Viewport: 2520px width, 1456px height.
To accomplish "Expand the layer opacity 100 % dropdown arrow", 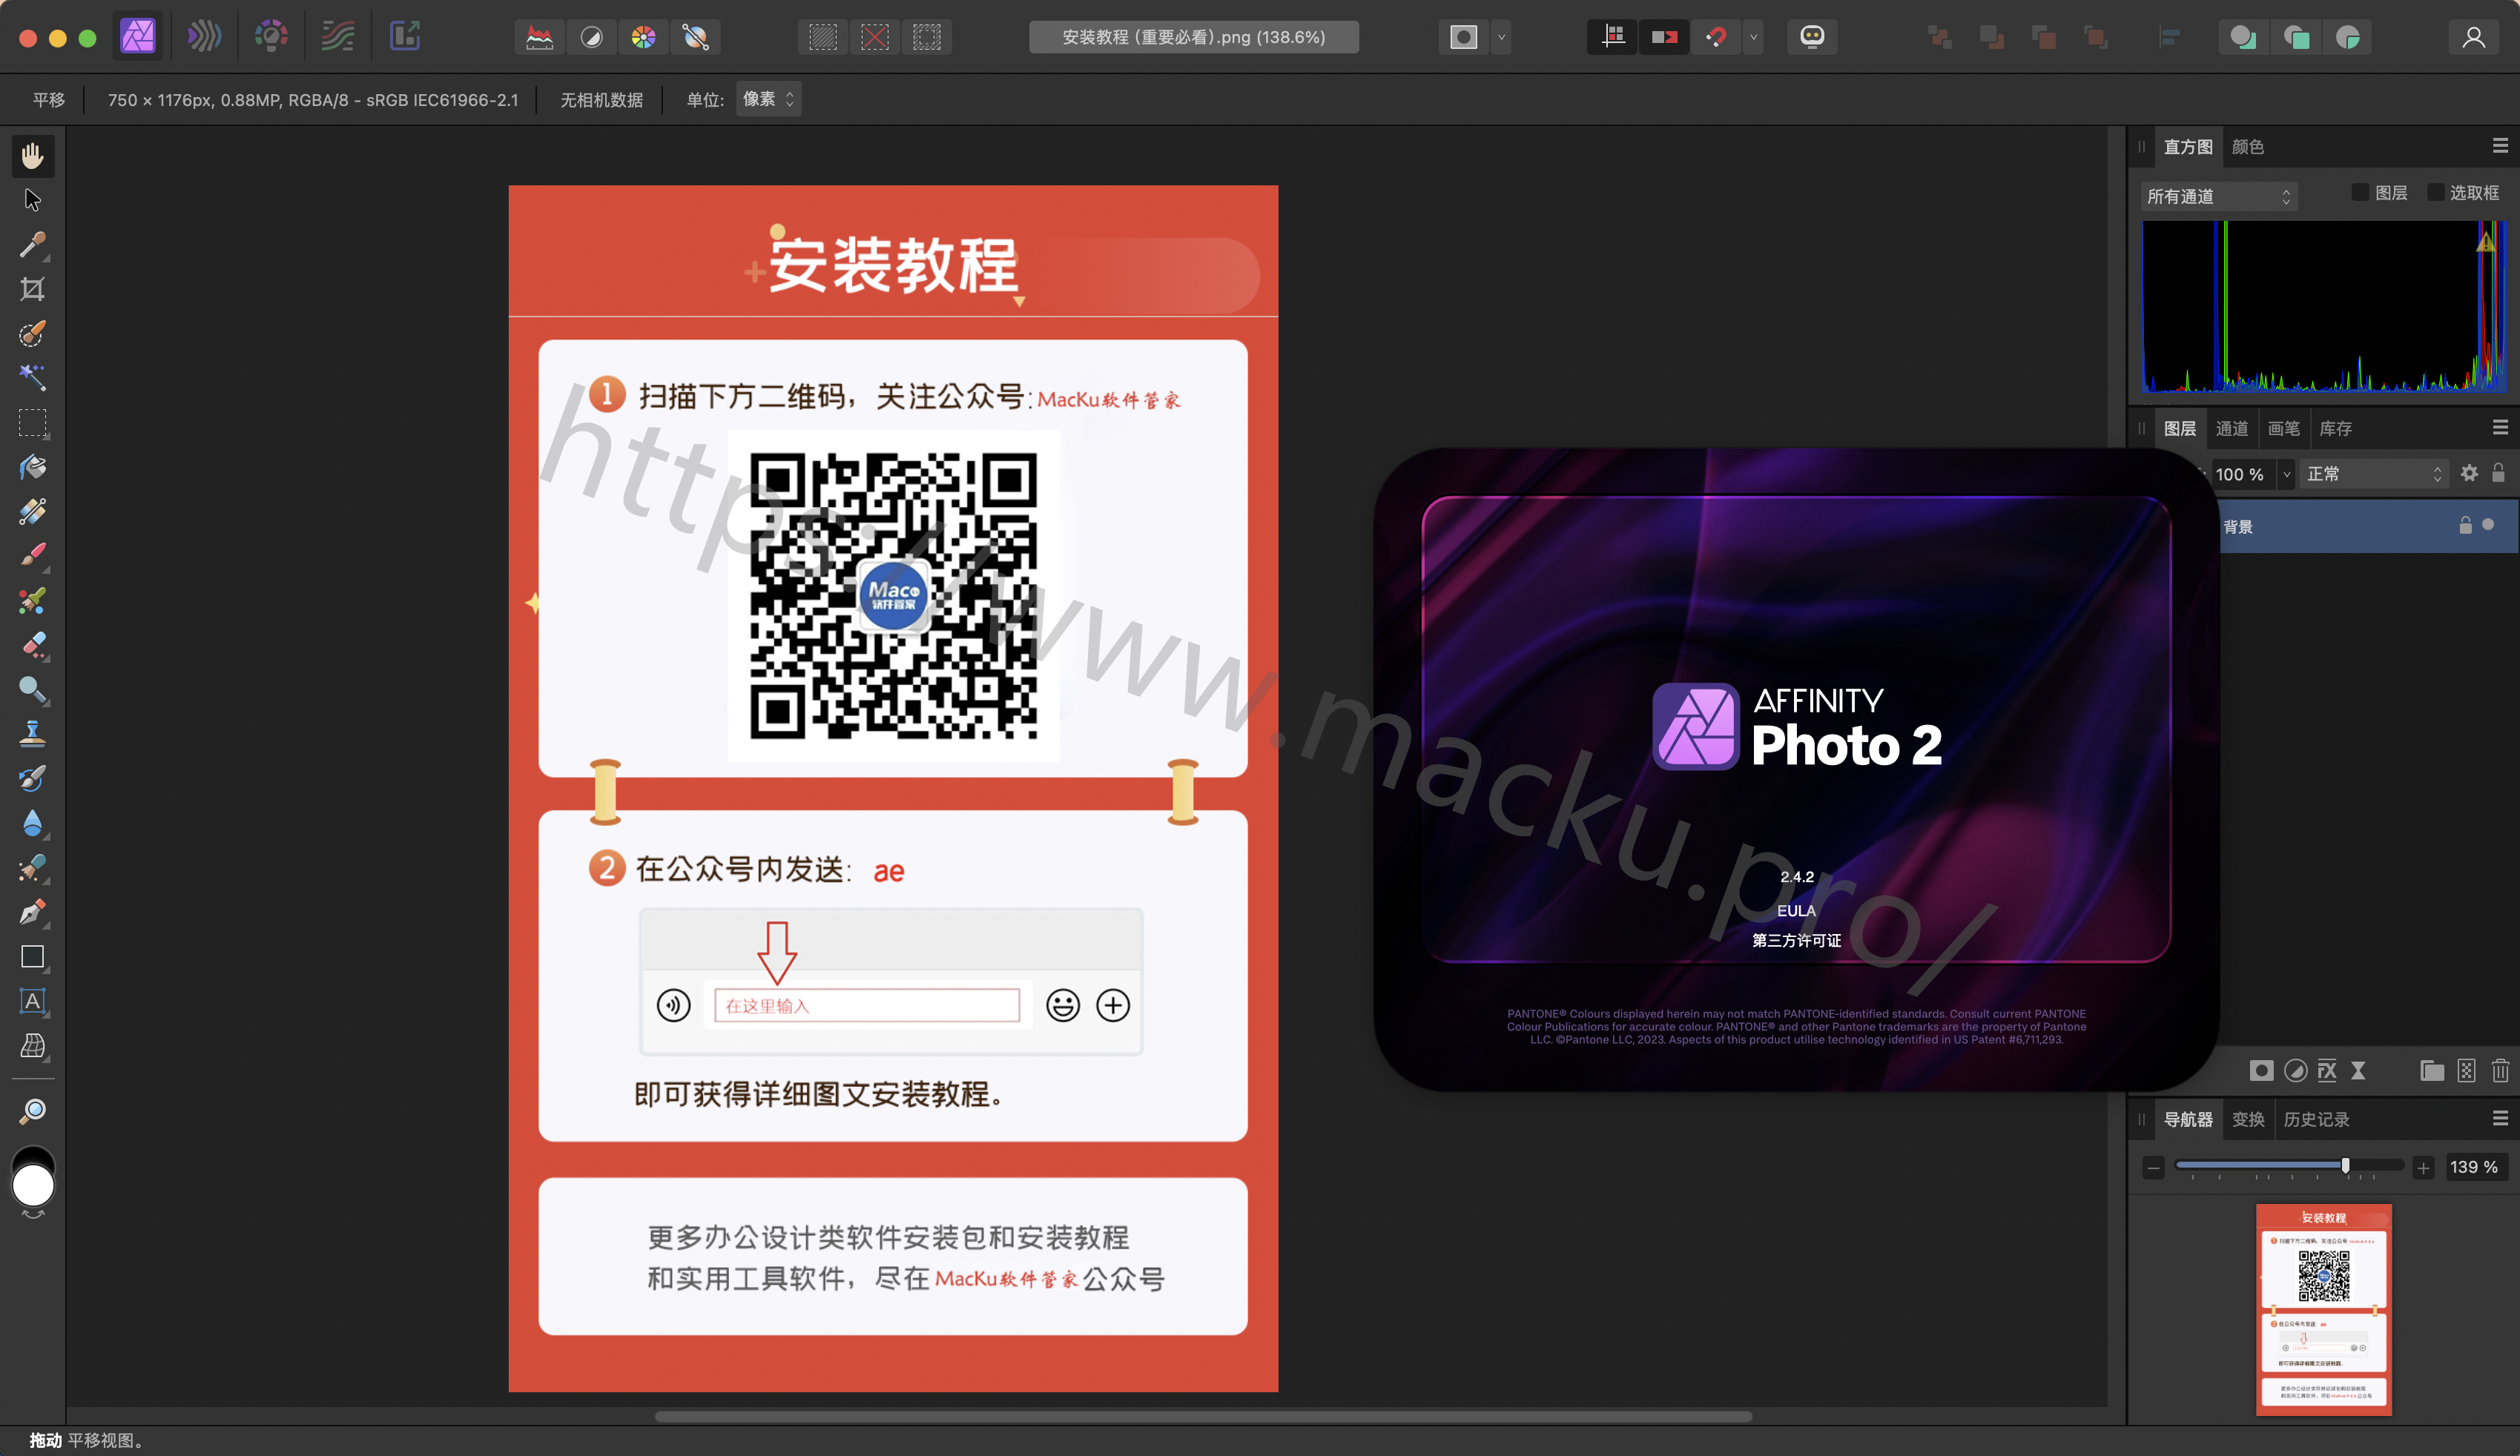I will pos(2286,474).
